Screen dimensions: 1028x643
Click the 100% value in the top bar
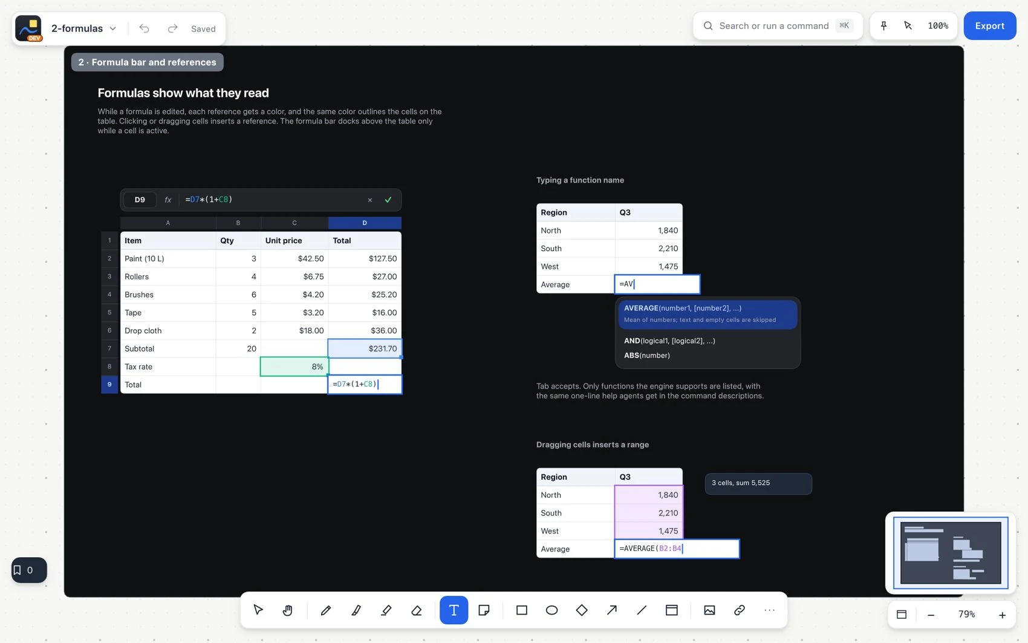tap(938, 26)
